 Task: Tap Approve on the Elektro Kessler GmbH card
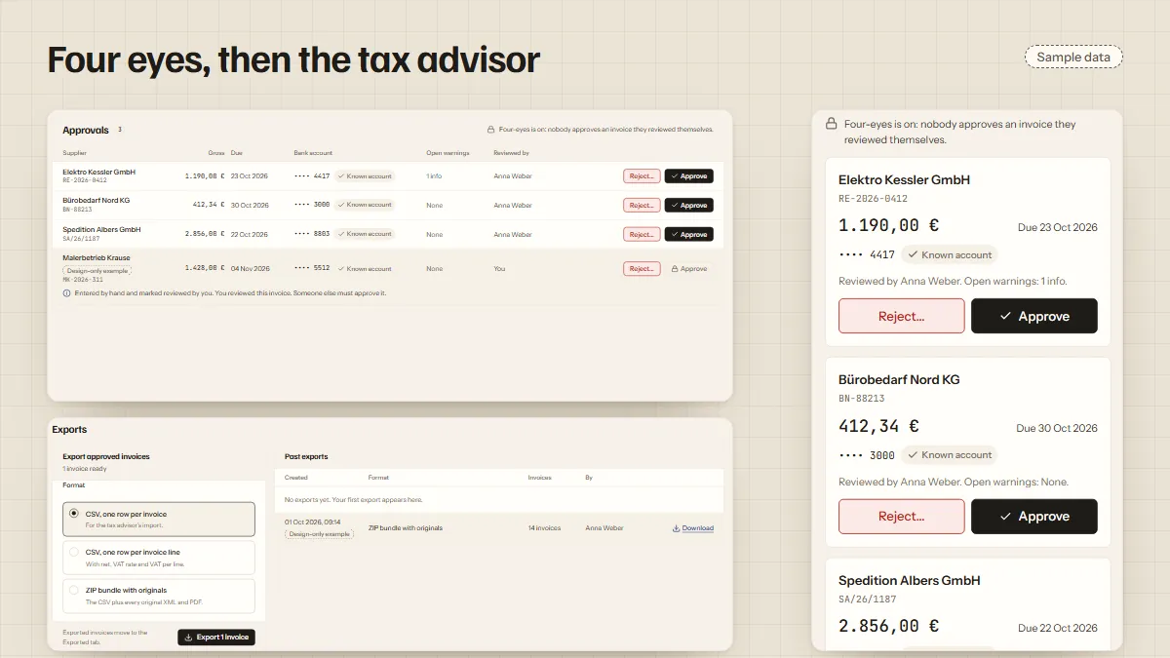tap(1034, 316)
